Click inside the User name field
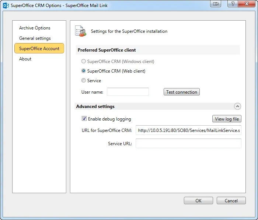258x220 pixels. (128, 92)
